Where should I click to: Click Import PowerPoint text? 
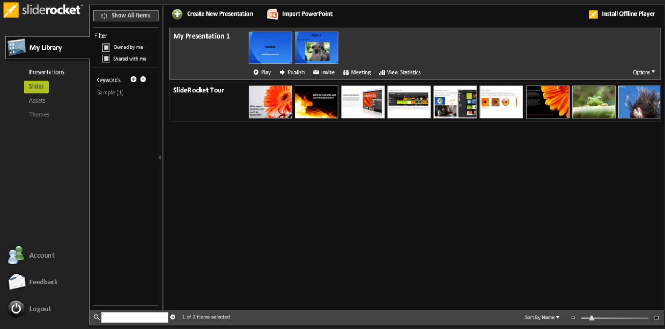pyautogui.click(x=307, y=14)
